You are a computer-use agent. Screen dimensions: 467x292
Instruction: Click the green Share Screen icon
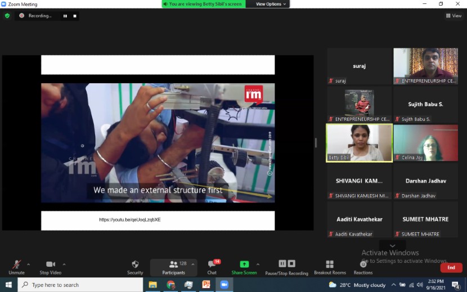pos(244,264)
